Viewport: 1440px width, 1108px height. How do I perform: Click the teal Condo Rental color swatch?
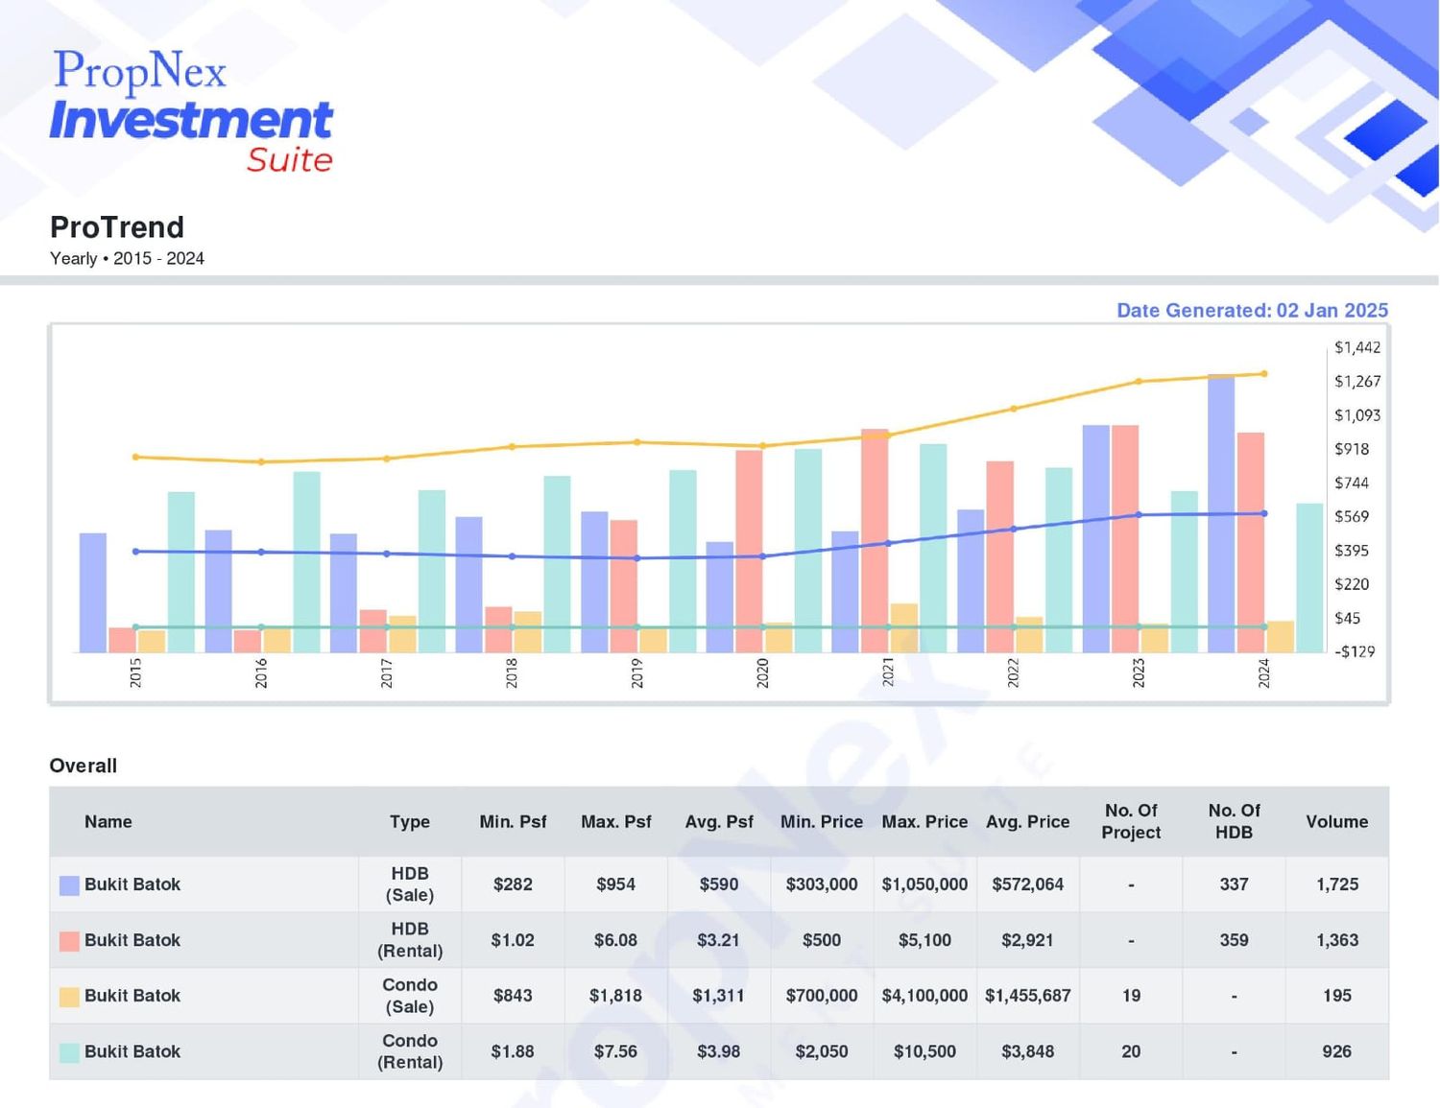tap(69, 1052)
